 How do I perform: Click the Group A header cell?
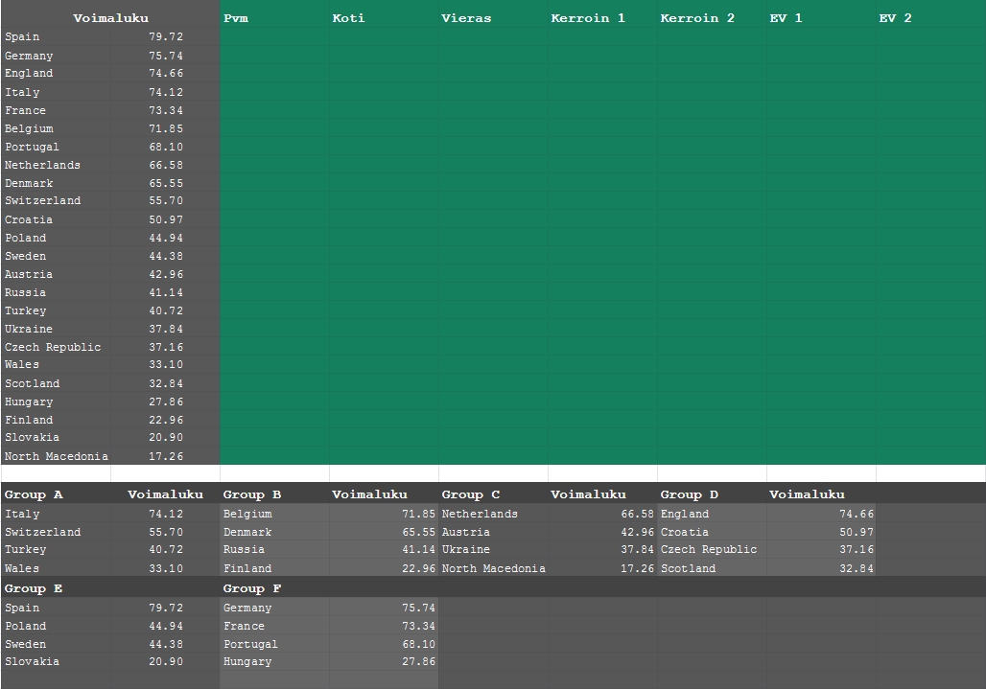click(x=56, y=494)
